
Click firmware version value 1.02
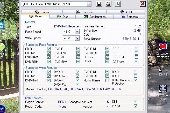click(x=138, y=26)
